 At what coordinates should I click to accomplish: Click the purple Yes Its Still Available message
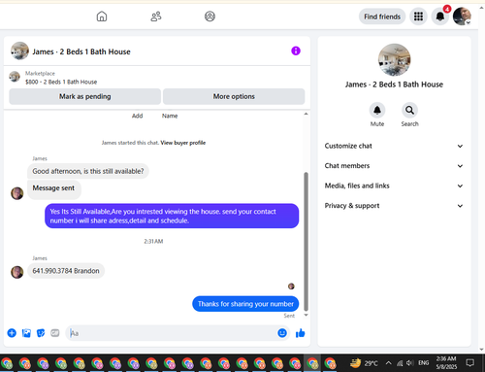pyautogui.click(x=172, y=216)
